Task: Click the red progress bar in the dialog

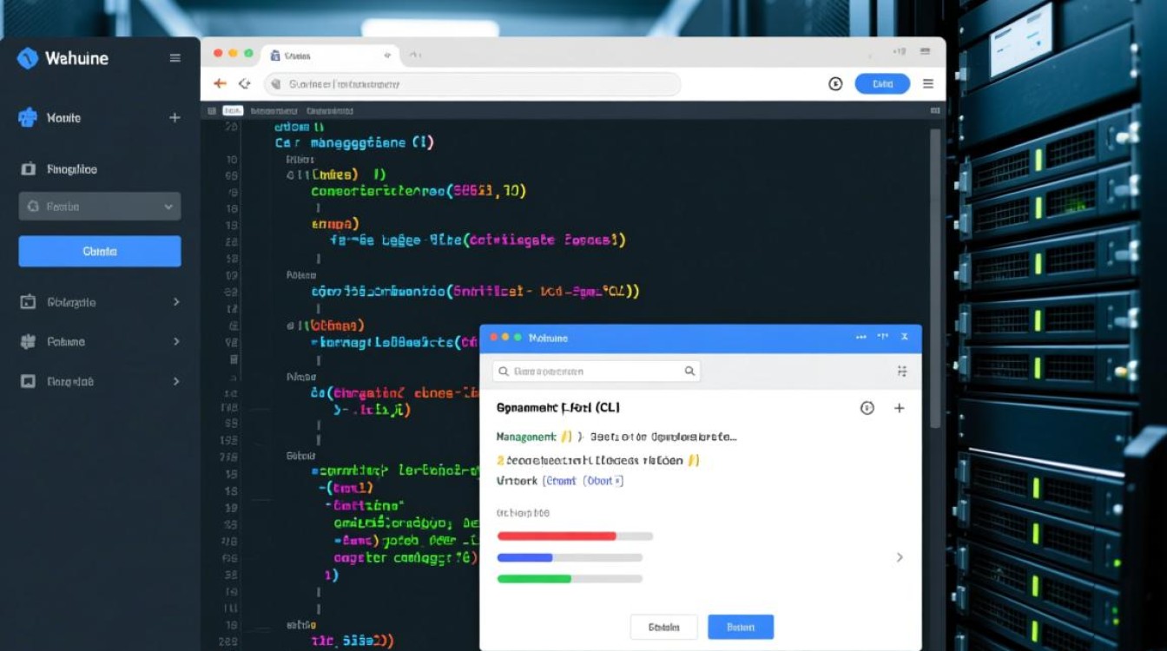Action: (557, 536)
